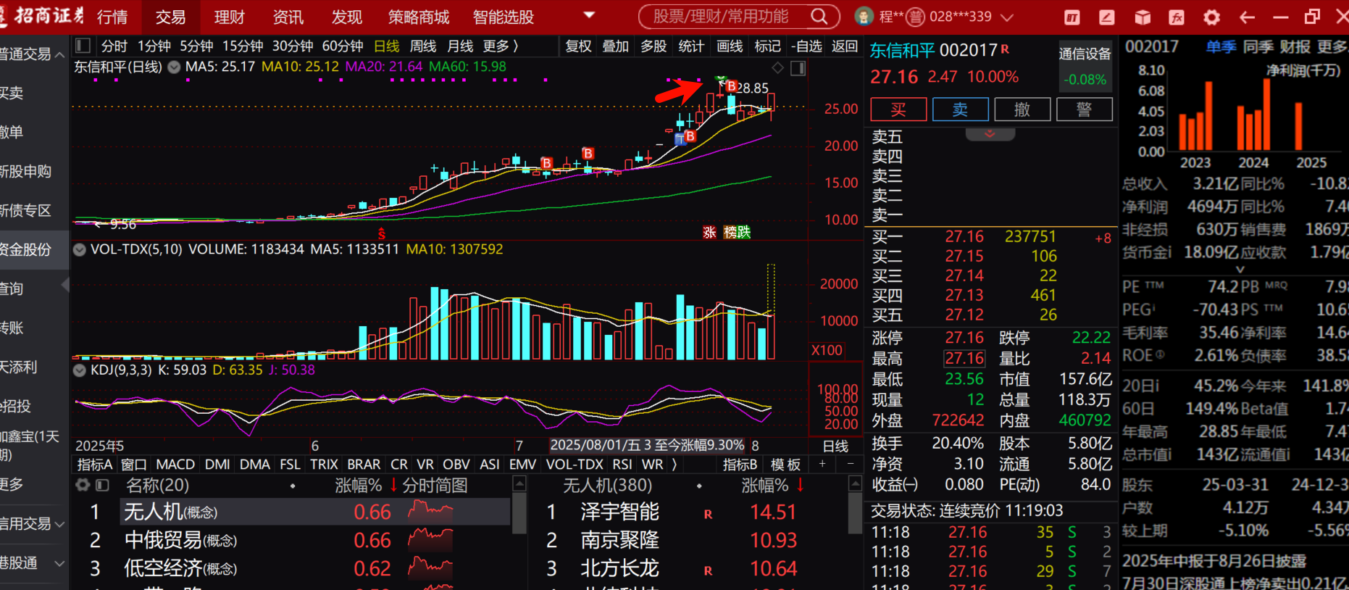Focus the 股票/理财/常用功能 search field
Viewport: 1349px width, 590px height.
click(721, 17)
